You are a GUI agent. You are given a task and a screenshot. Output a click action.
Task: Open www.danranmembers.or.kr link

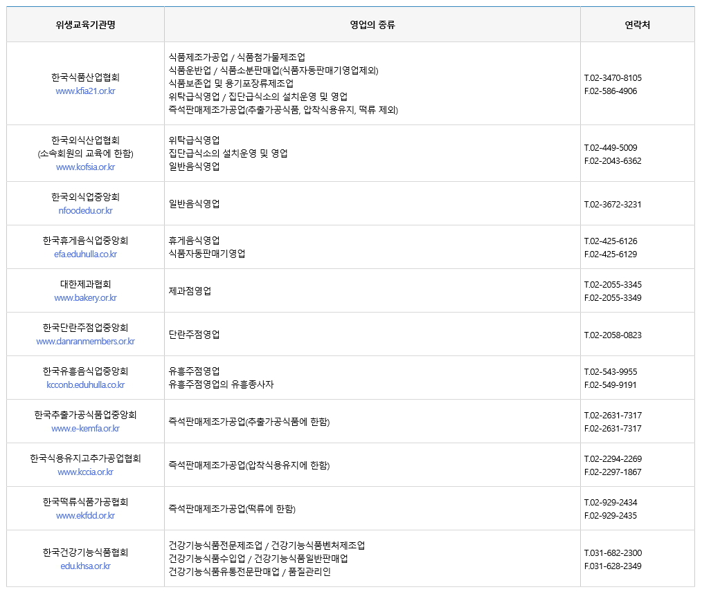pos(86,342)
